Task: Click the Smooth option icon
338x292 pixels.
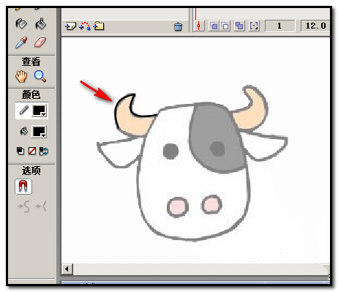Action: (24, 207)
